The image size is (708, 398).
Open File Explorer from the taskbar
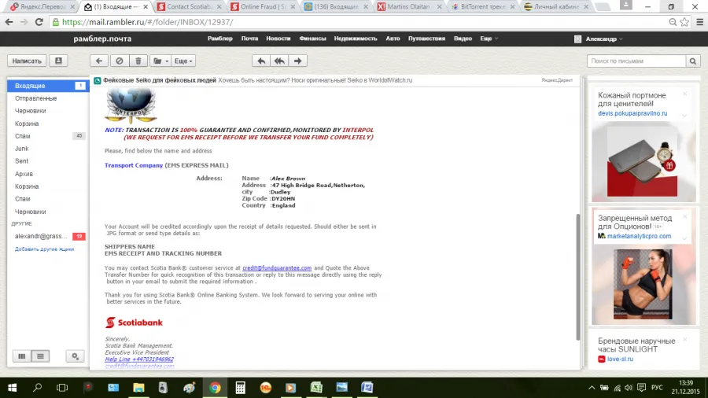click(138, 388)
